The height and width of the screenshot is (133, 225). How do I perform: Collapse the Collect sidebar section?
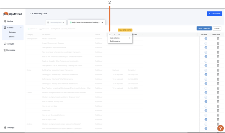pos(21,28)
